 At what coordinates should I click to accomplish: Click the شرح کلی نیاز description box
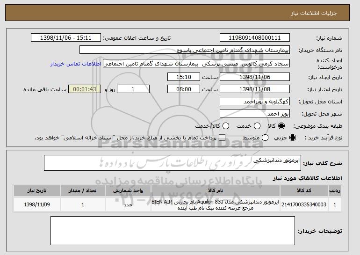coord(172,163)
